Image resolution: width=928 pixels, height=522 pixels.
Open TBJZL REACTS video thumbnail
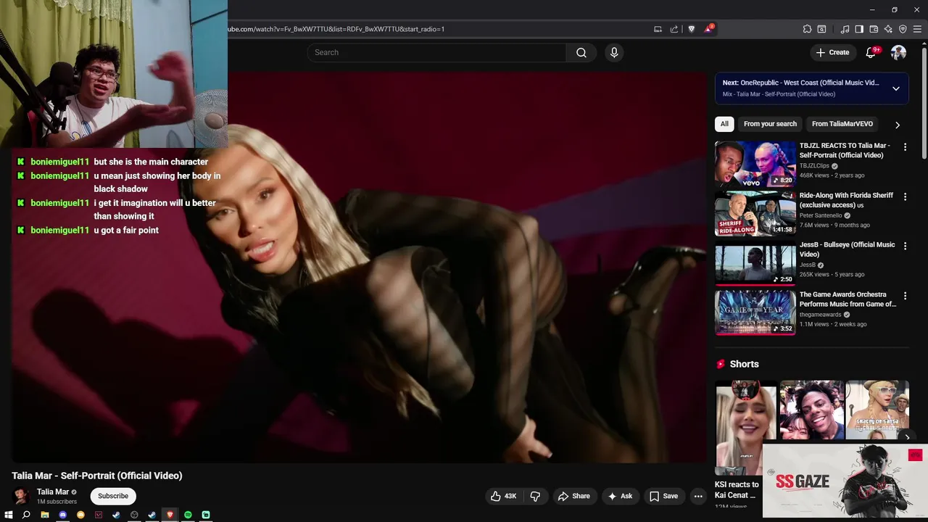(x=755, y=164)
